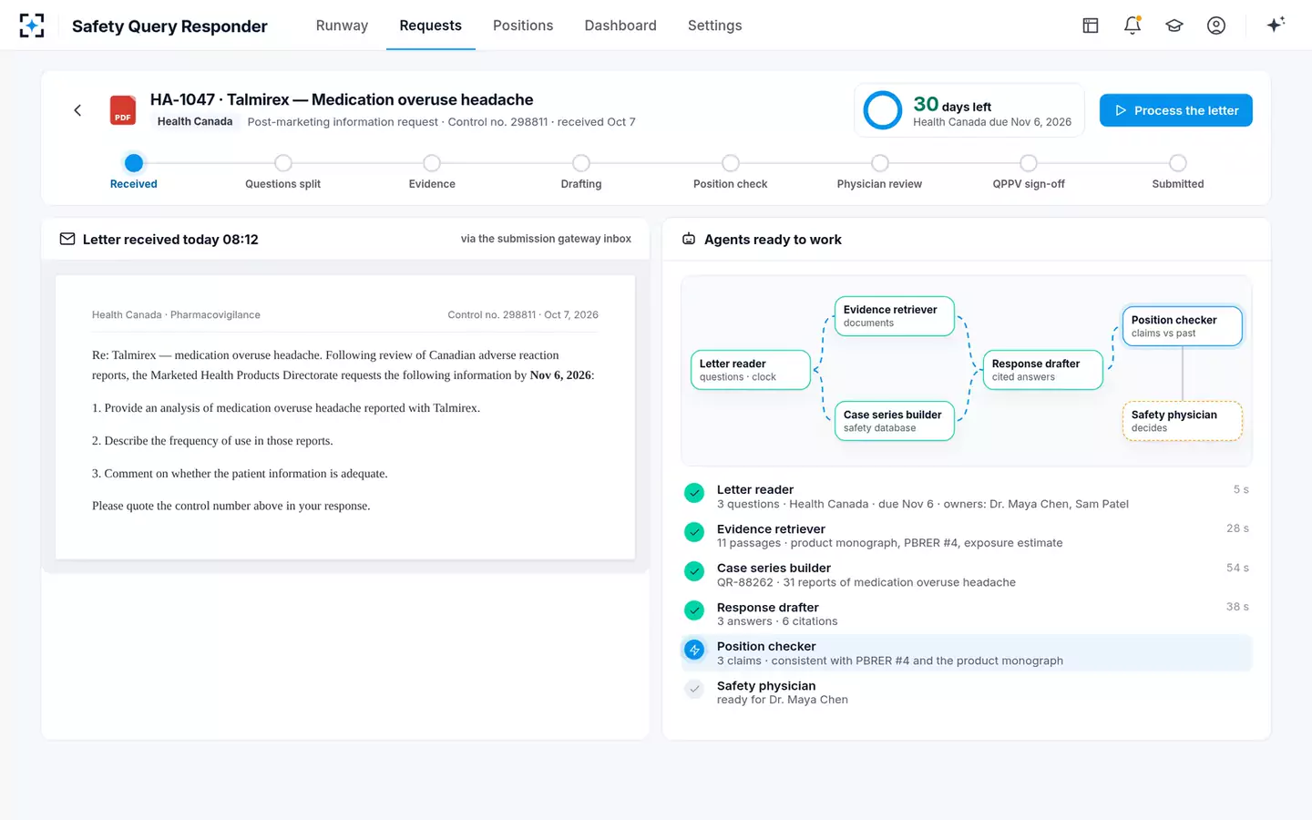Click the Health Canada agency tag
Viewport: 1312px width, 820px height.
click(195, 122)
